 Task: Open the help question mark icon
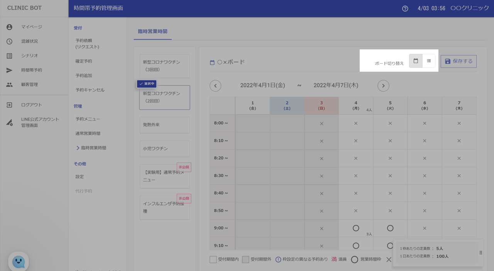point(405,8)
